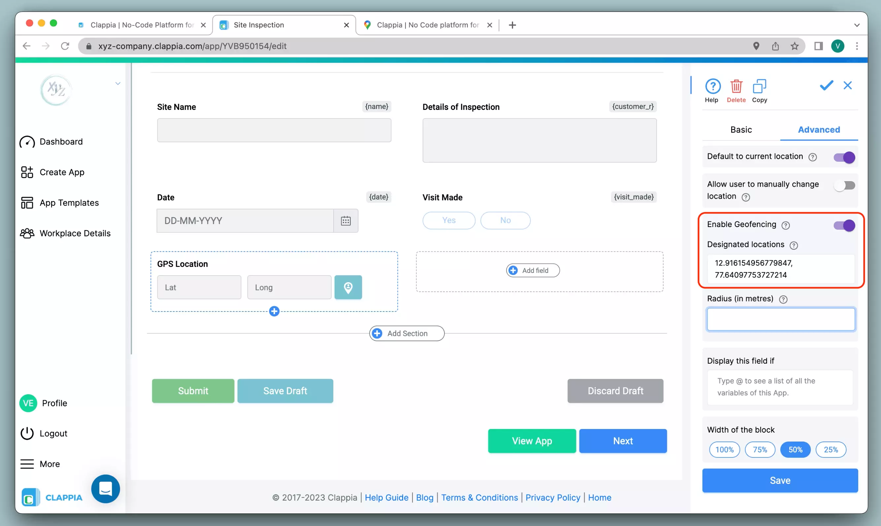Viewport: 881px width, 526px height.
Task: Enable Allow user to manually change location
Action: click(844, 185)
